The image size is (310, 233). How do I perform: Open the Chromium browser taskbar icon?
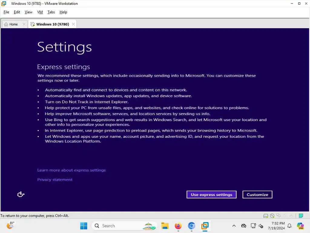[x=191, y=226]
